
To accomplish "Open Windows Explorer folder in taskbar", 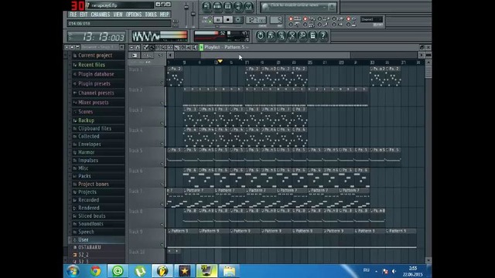I will point(229,271).
